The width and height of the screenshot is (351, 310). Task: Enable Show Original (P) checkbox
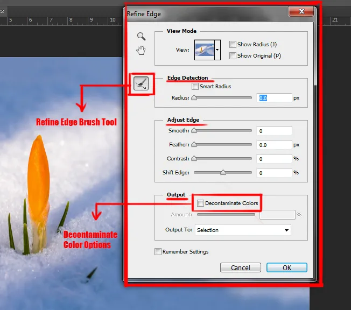tap(233, 55)
